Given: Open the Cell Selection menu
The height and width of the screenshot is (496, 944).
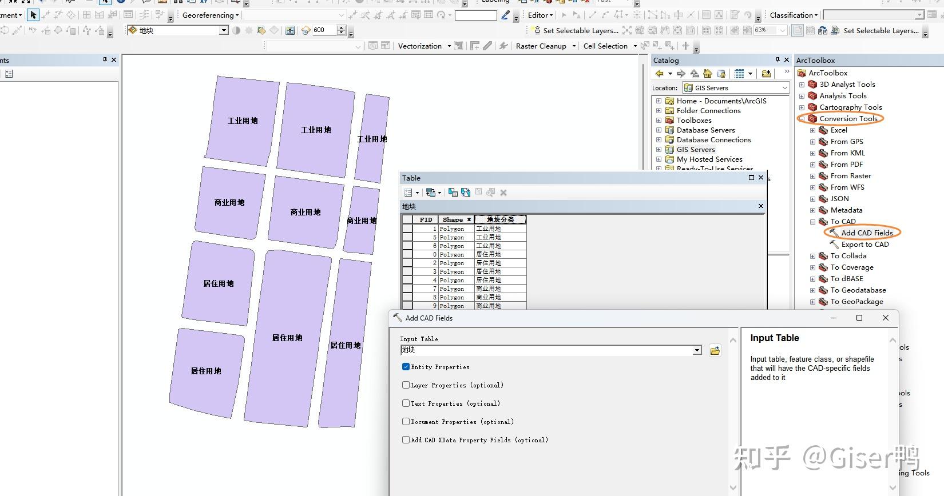Looking at the screenshot, I should point(610,46).
